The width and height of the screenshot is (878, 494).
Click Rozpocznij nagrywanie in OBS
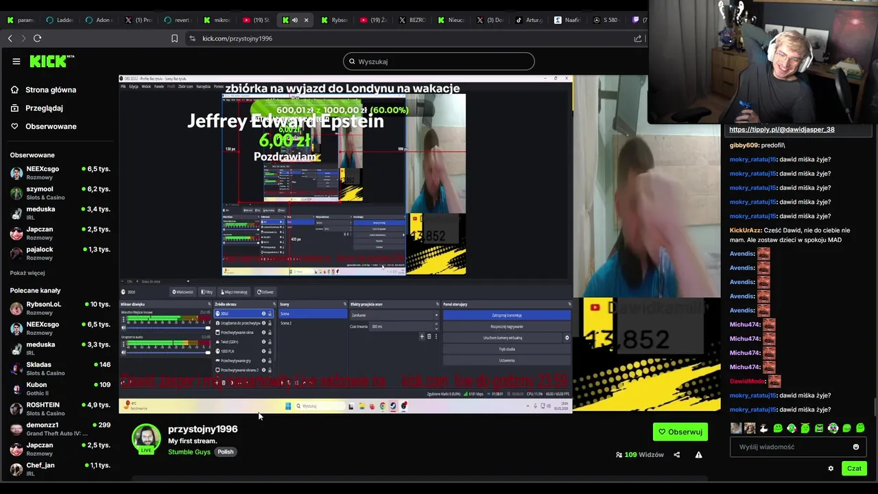tap(506, 327)
